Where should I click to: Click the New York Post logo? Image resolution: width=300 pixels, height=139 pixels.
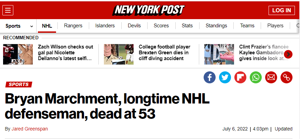tap(149, 10)
